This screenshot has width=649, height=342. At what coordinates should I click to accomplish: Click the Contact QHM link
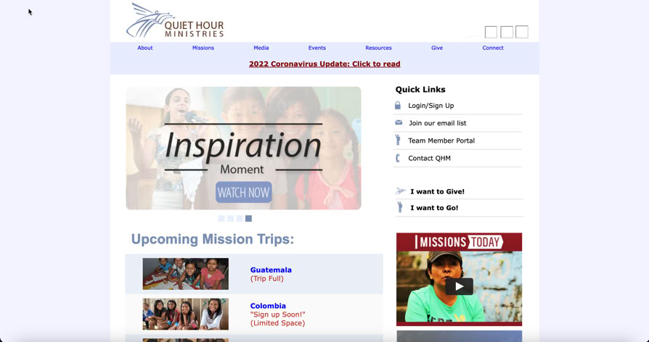point(429,158)
